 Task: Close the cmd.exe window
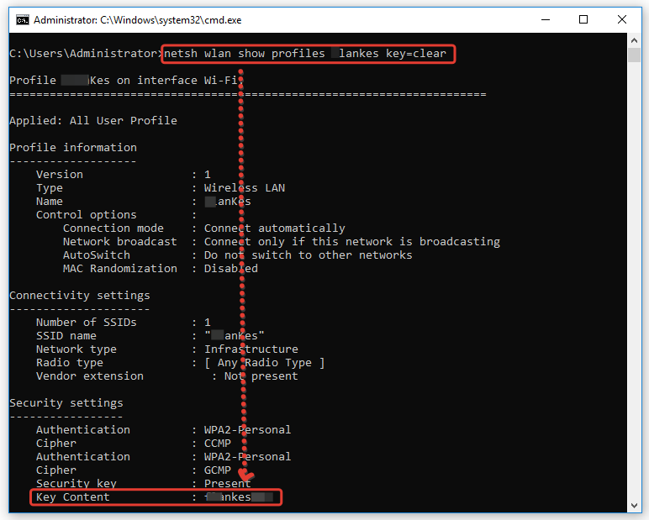pyautogui.click(x=624, y=19)
